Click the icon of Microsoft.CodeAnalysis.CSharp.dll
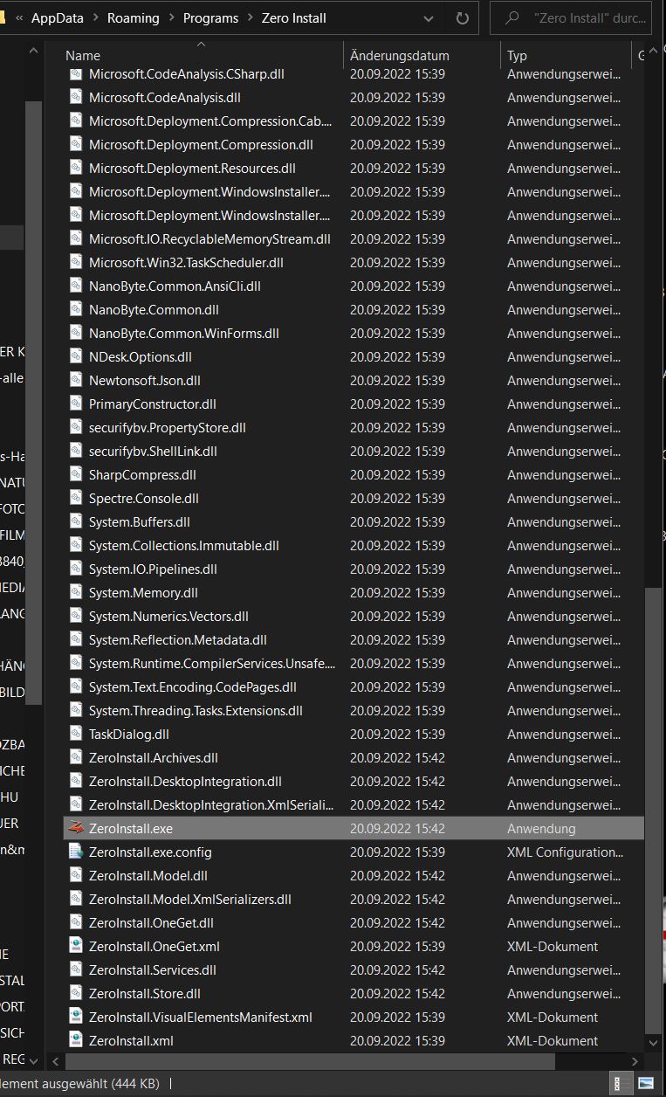 pos(76,74)
